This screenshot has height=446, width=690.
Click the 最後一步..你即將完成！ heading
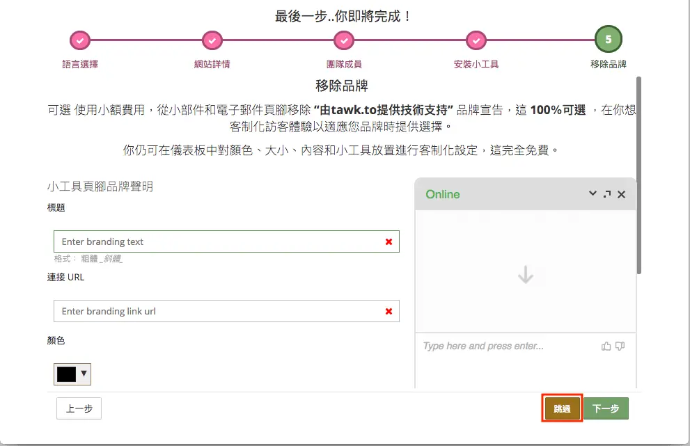(343, 16)
